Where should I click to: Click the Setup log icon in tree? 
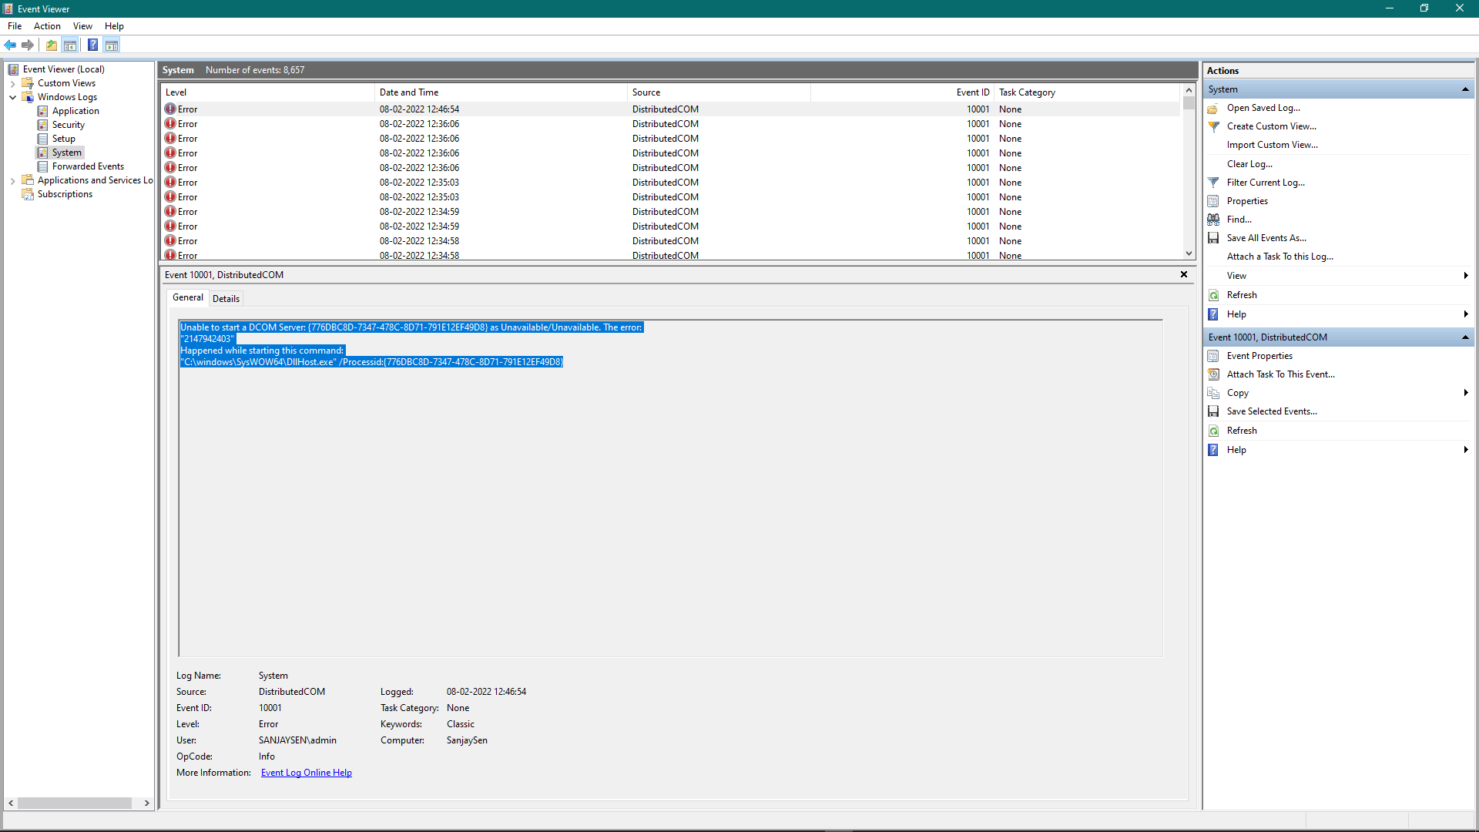pyautogui.click(x=43, y=139)
